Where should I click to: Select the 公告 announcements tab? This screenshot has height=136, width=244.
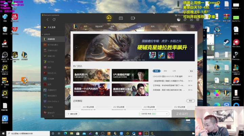point(174,71)
